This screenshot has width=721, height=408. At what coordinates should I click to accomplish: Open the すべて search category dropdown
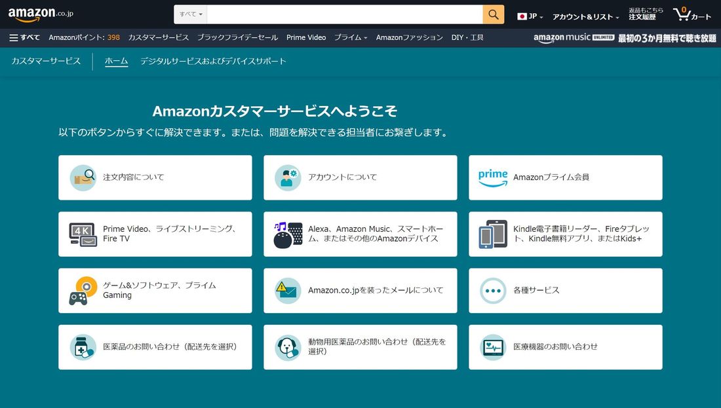[x=191, y=14]
